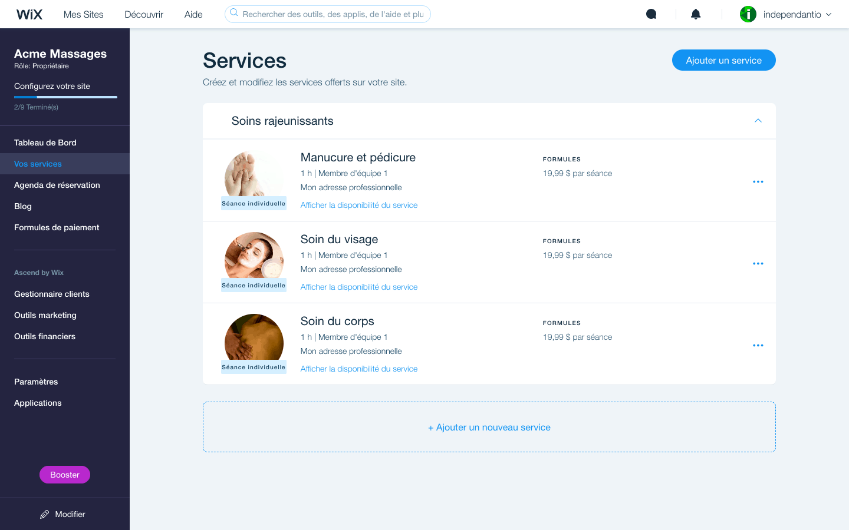Click the Soin du corps thumbnail
The width and height of the screenshot is (849, 530).
[254, 339]
